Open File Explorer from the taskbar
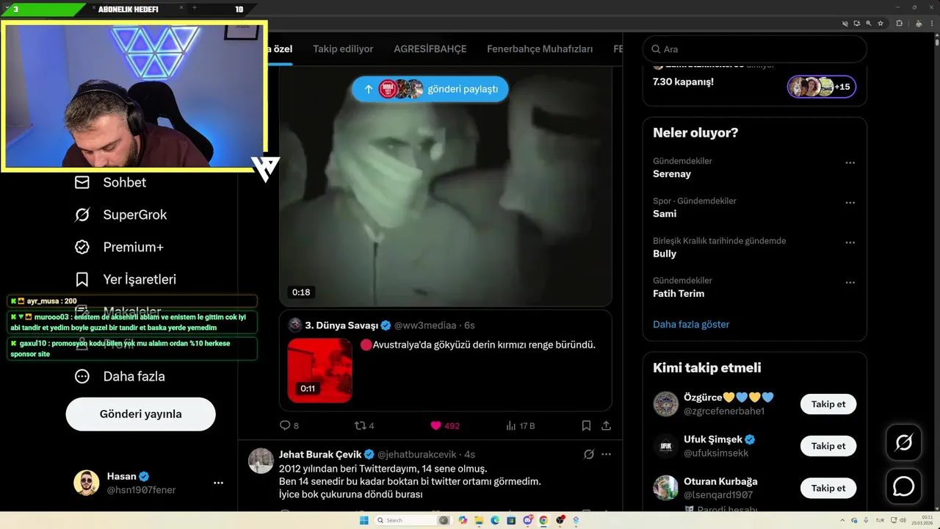The width and height of the screenshot is (940, 529). (479, 520)
